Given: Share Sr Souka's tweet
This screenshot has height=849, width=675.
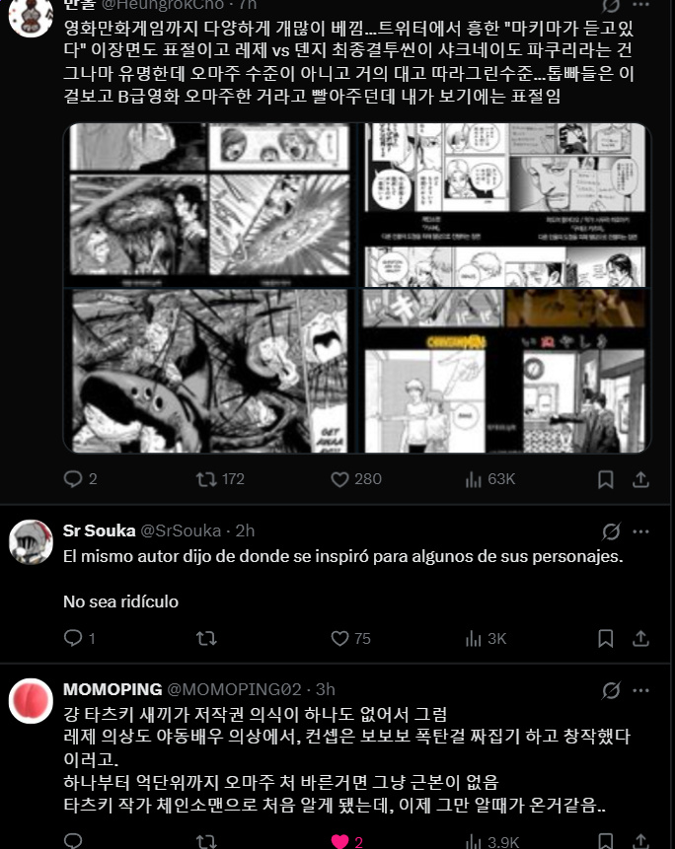Looking at the screenshot, I should 640,638.
